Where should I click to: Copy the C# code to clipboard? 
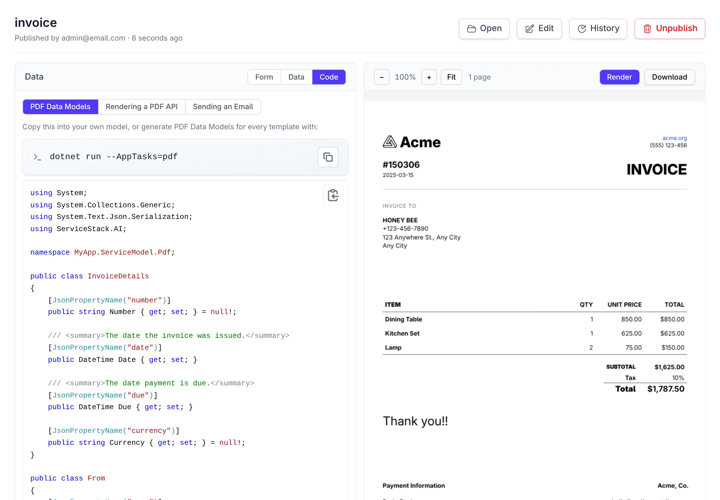click(x=333, y=195)
